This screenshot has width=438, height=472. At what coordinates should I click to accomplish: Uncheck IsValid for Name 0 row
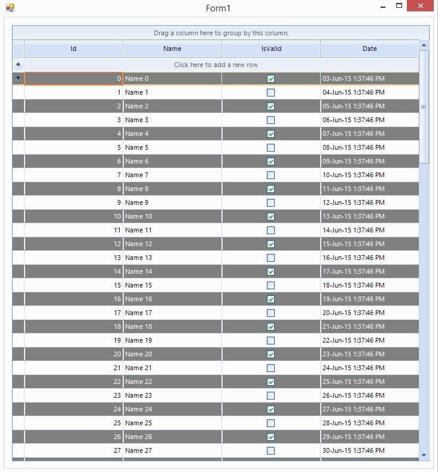click(x=271, y=78)
